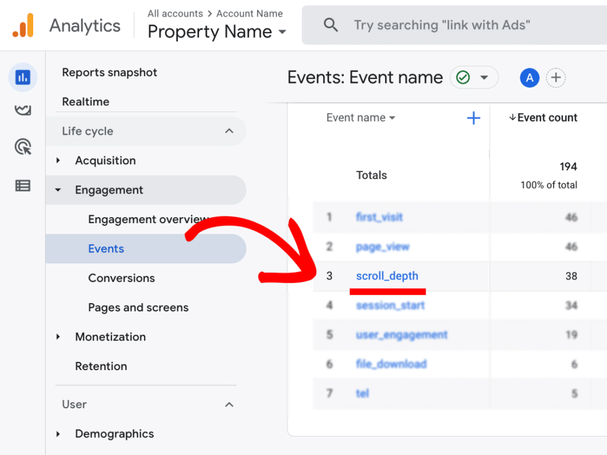Open the Pages and screens report
The width and height of the screenshot is (607, 455).
tap(138, 307)
